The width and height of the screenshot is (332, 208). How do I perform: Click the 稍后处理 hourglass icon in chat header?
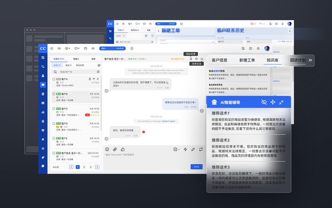pyautogui.click(x=190, y=59)
